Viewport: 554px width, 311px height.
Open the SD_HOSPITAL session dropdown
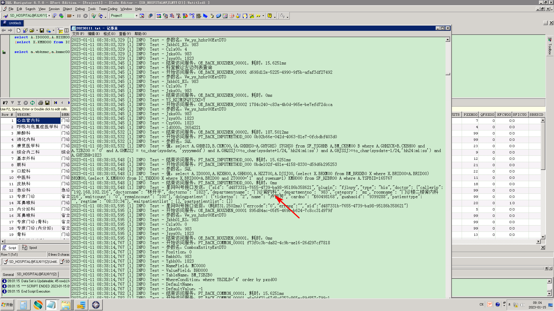coord(49,16)
